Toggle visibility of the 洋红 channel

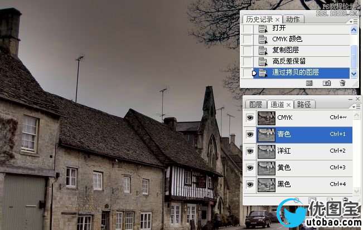(x=250, y=151)
